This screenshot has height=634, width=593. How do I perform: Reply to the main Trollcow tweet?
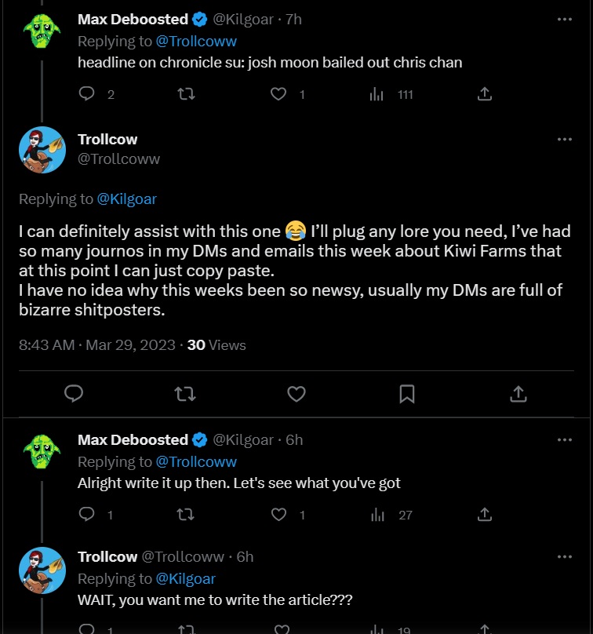74,393
